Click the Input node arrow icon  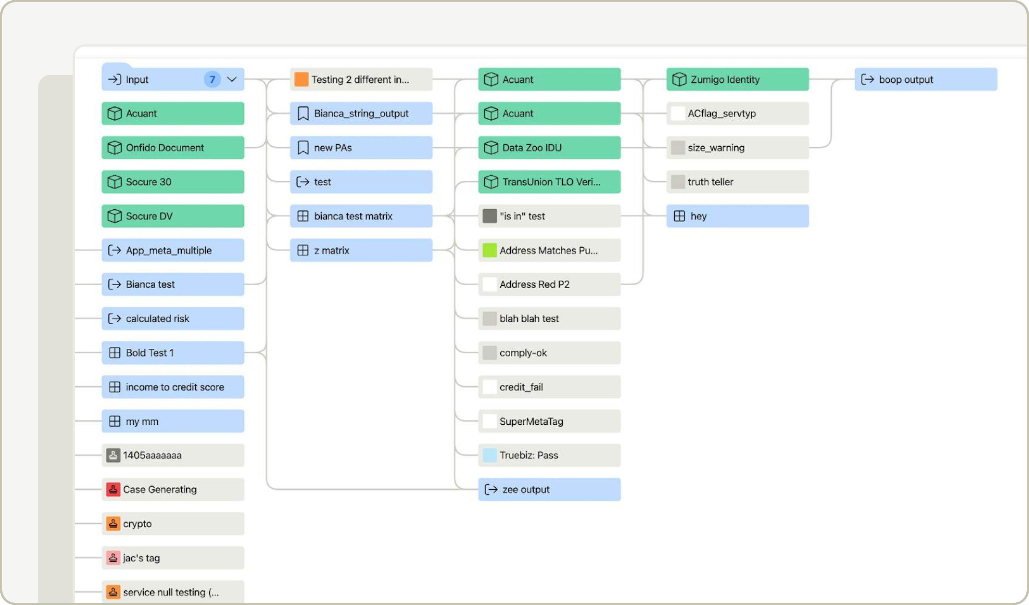click(114, 79)
